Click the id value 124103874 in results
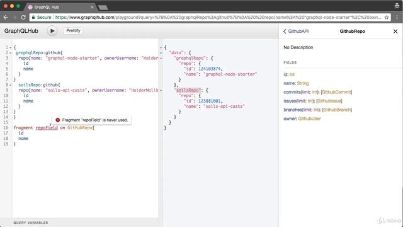 click(x=209, y=69)
